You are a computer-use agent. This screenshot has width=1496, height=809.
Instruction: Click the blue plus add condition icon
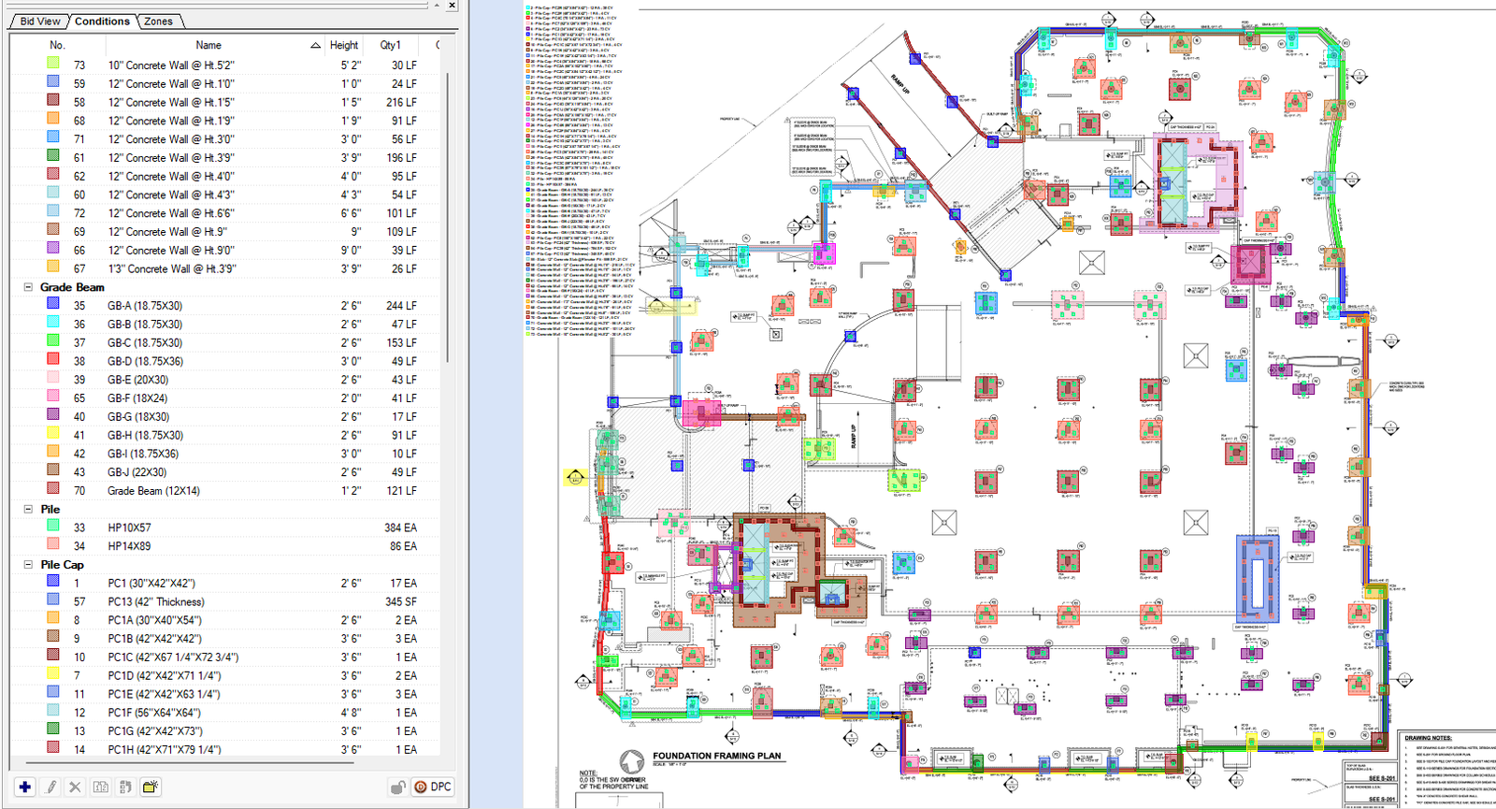click(x=25, y=787)
